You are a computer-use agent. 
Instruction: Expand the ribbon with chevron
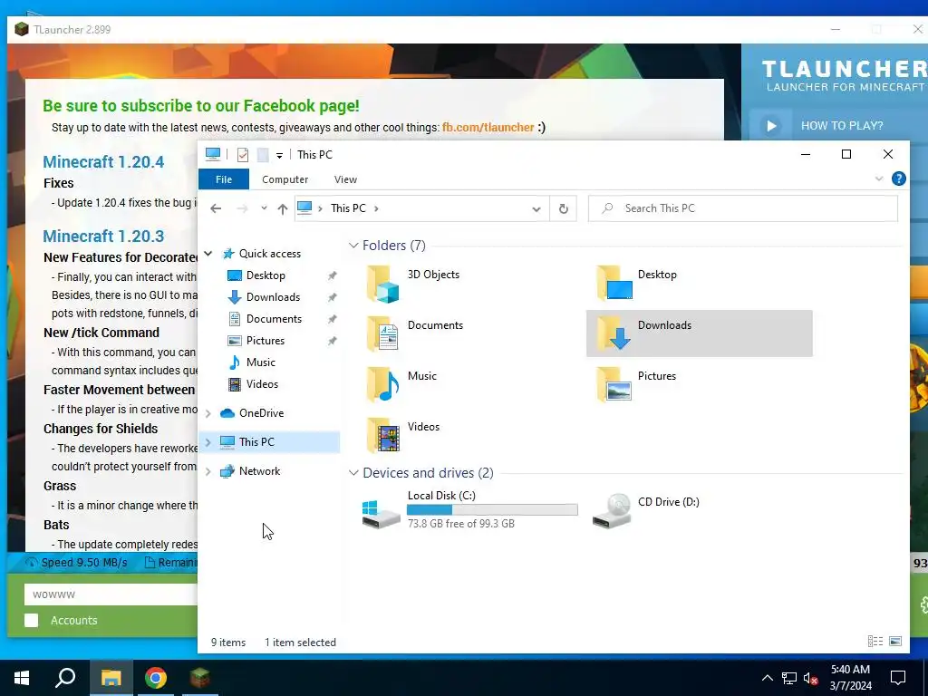tap(879, 179)
